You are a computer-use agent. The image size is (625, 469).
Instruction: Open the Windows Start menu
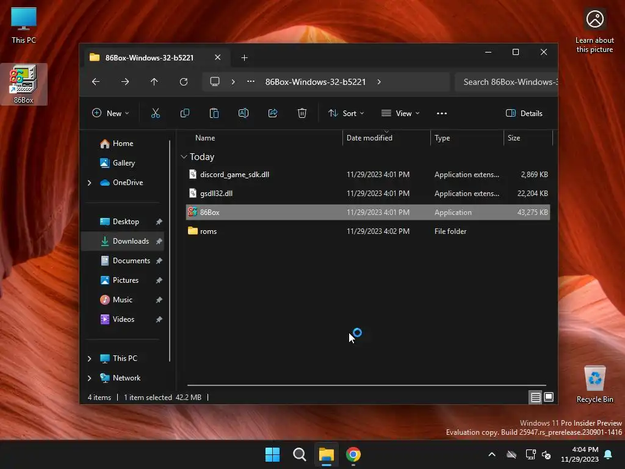point(273,454)
